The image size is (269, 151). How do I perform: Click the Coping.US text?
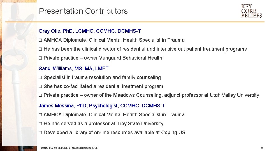(173, 133)
